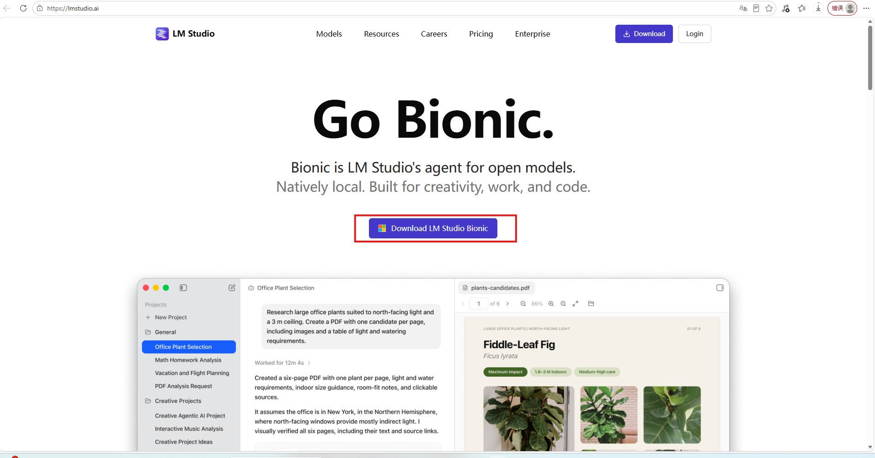Click the robot icon beside Office Plant Selection
Screen dimensions: 875x458
251,288
